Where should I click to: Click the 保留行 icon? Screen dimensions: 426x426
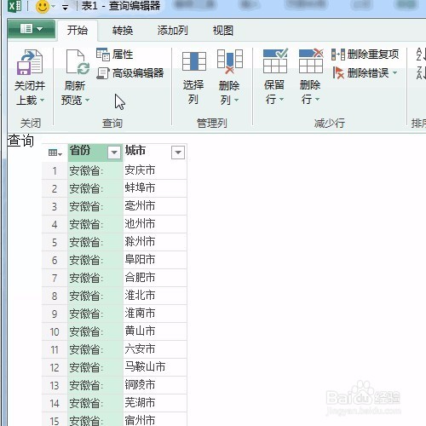(275, 61)
